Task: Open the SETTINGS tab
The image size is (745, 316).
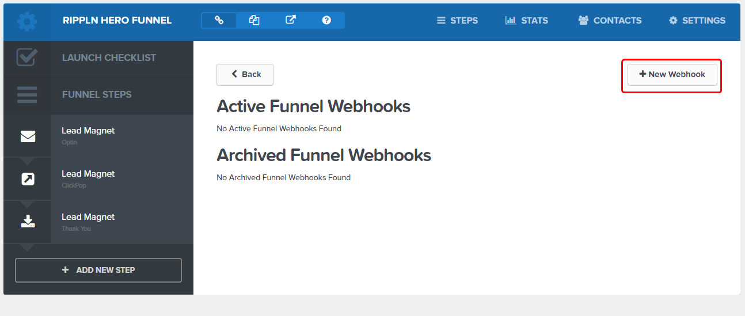Action: 697,20
